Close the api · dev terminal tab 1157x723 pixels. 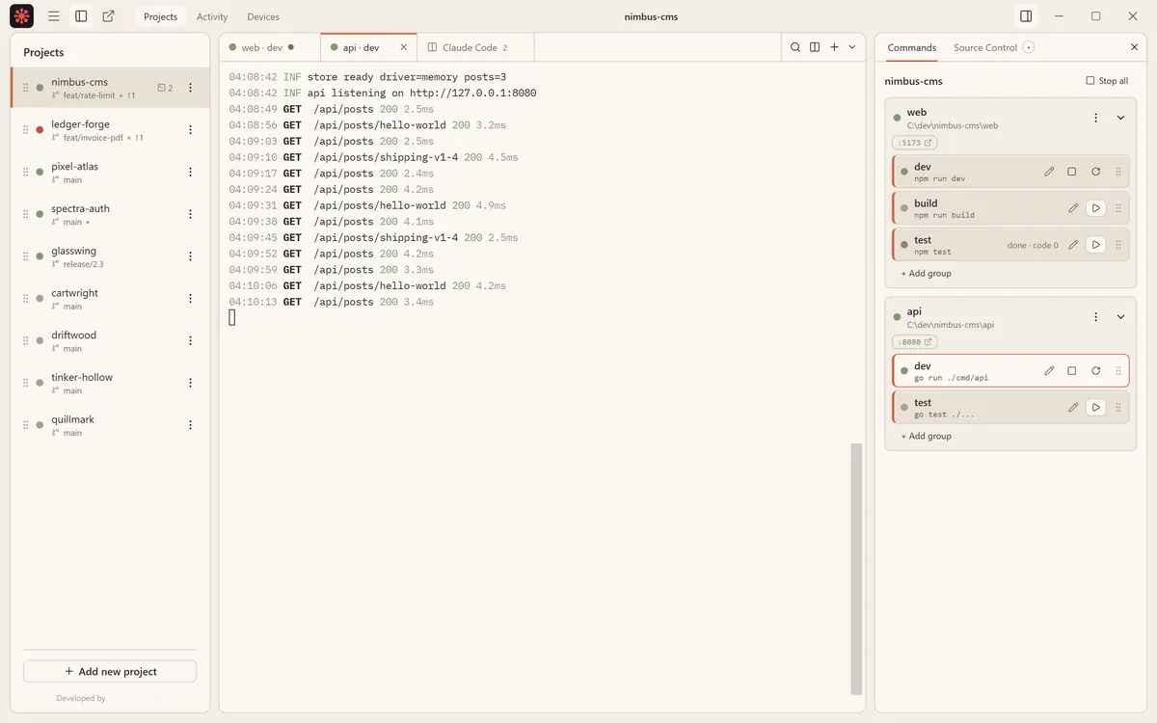(404, 47)
